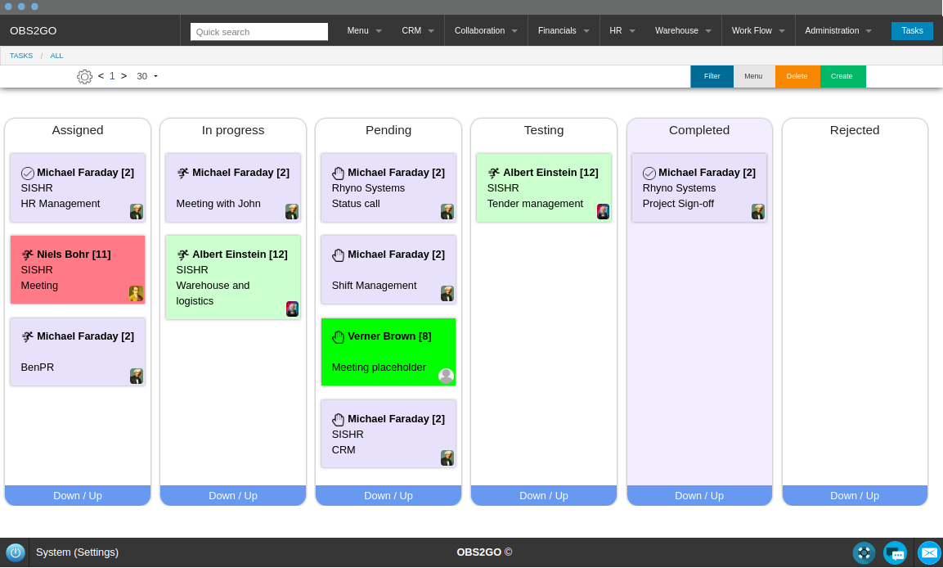Click the checkmark icon on Project Sign-off card
The width and height of the screenshot is (943, 568).
(x=649, y=174)
